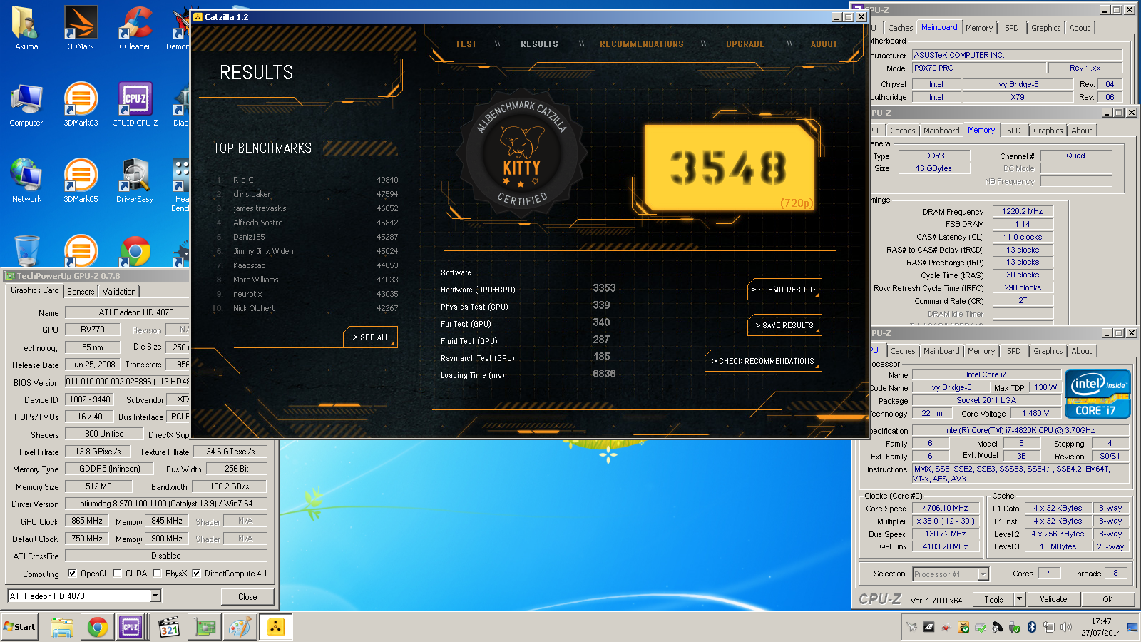
Task: Select the DriverEasy desktop shortcut
Action: click(x=135, y=181)
